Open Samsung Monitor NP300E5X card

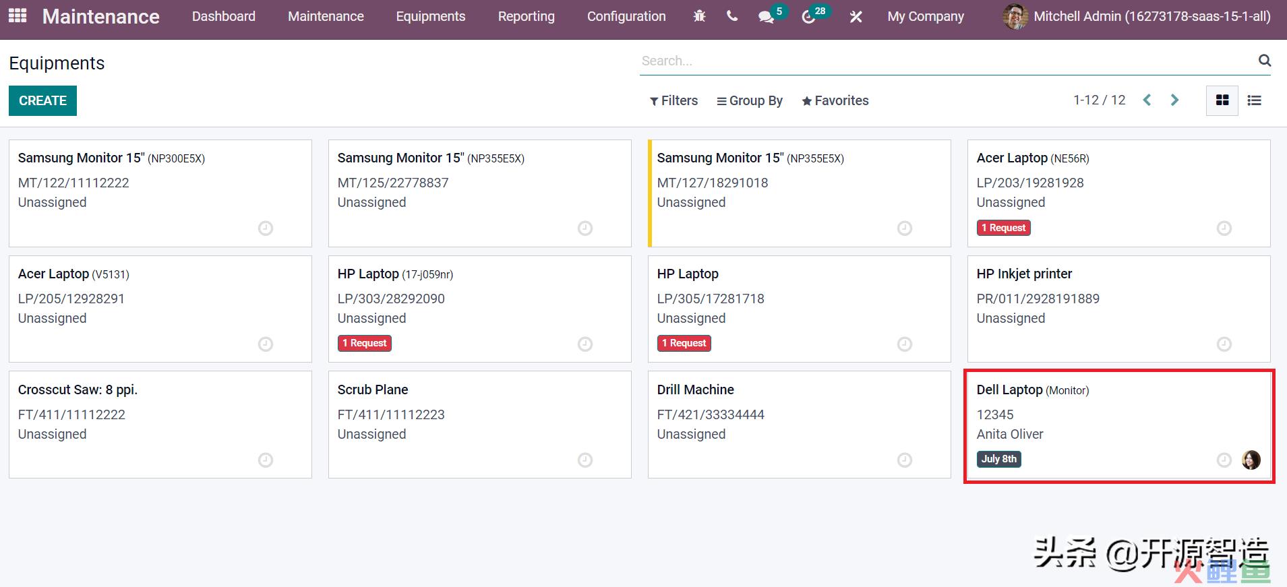click(160, 193)
